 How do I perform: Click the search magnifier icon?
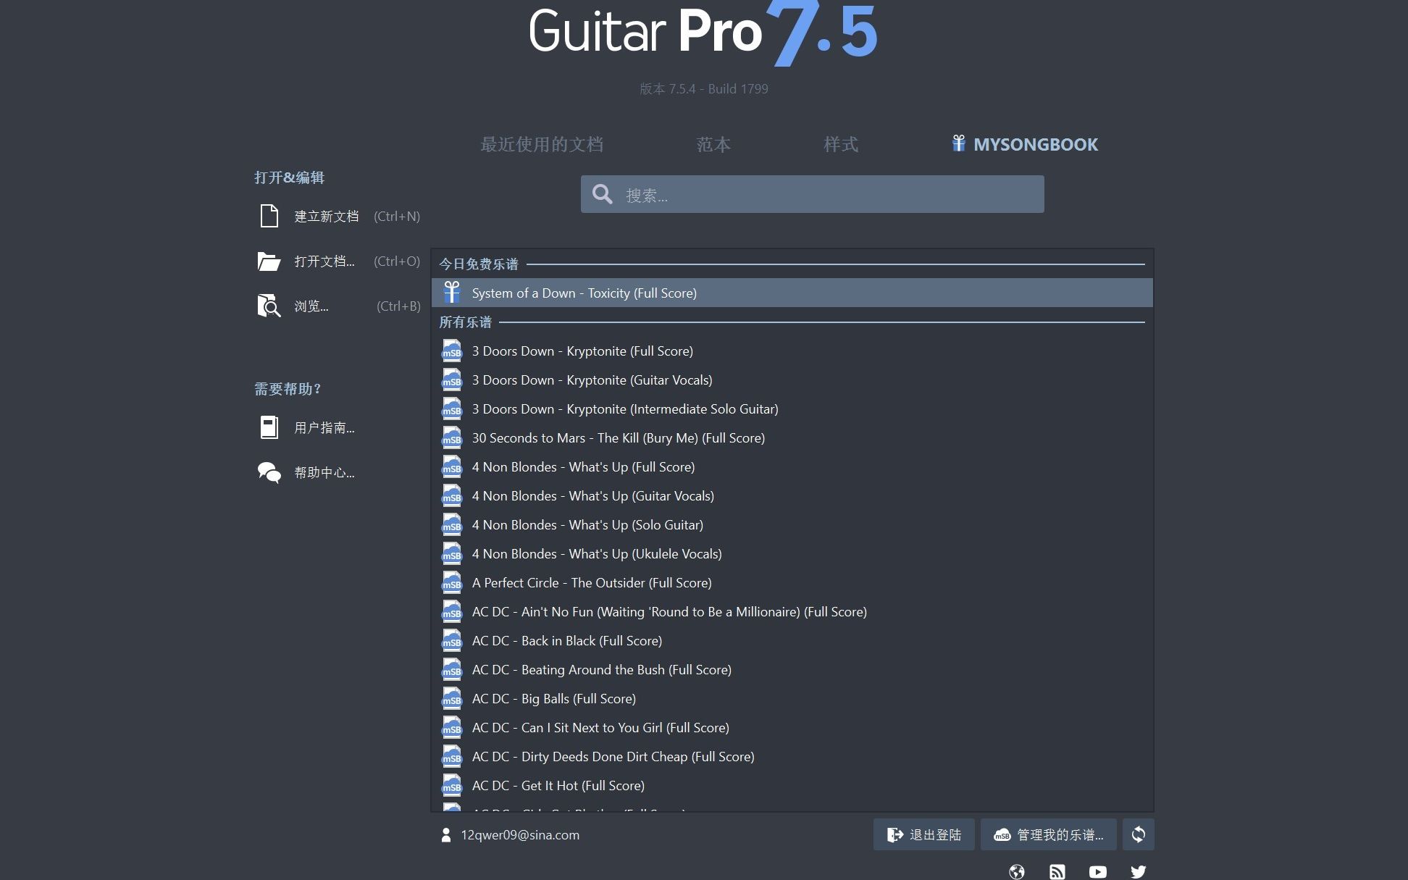coord(603,194)
